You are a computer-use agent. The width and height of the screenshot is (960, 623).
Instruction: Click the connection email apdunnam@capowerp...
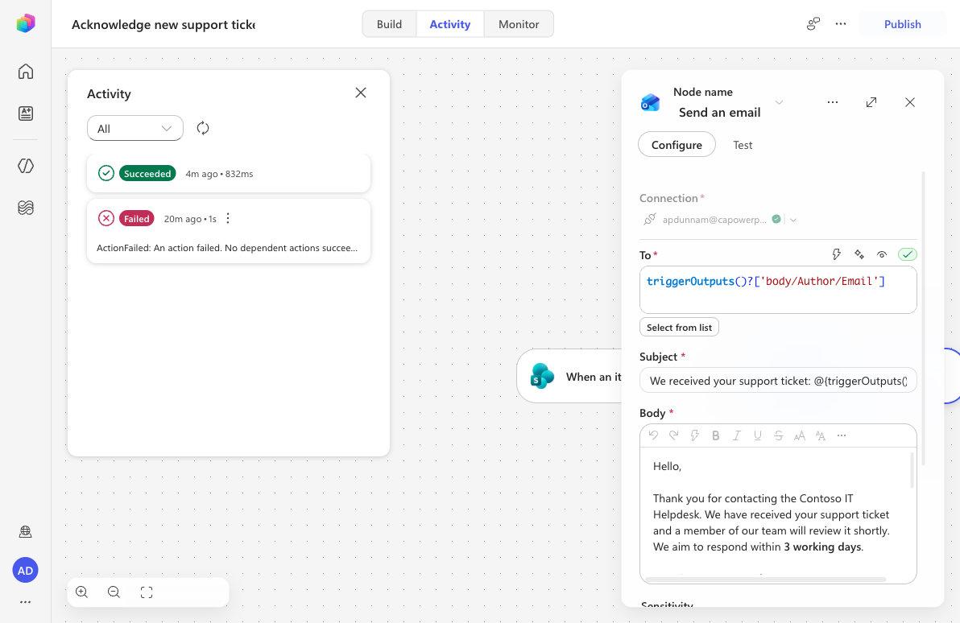(714, 220)
